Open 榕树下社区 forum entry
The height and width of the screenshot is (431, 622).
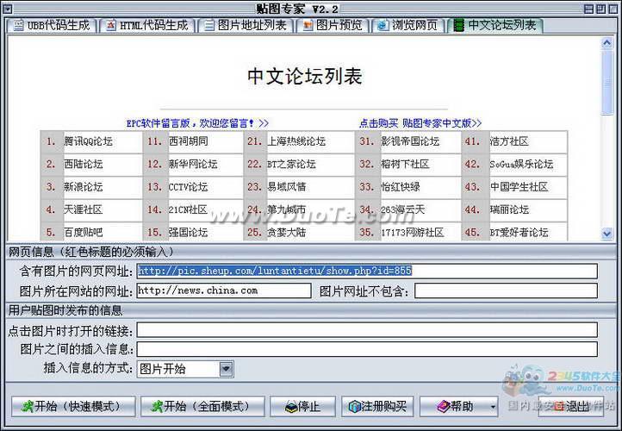tap(405, 164)
